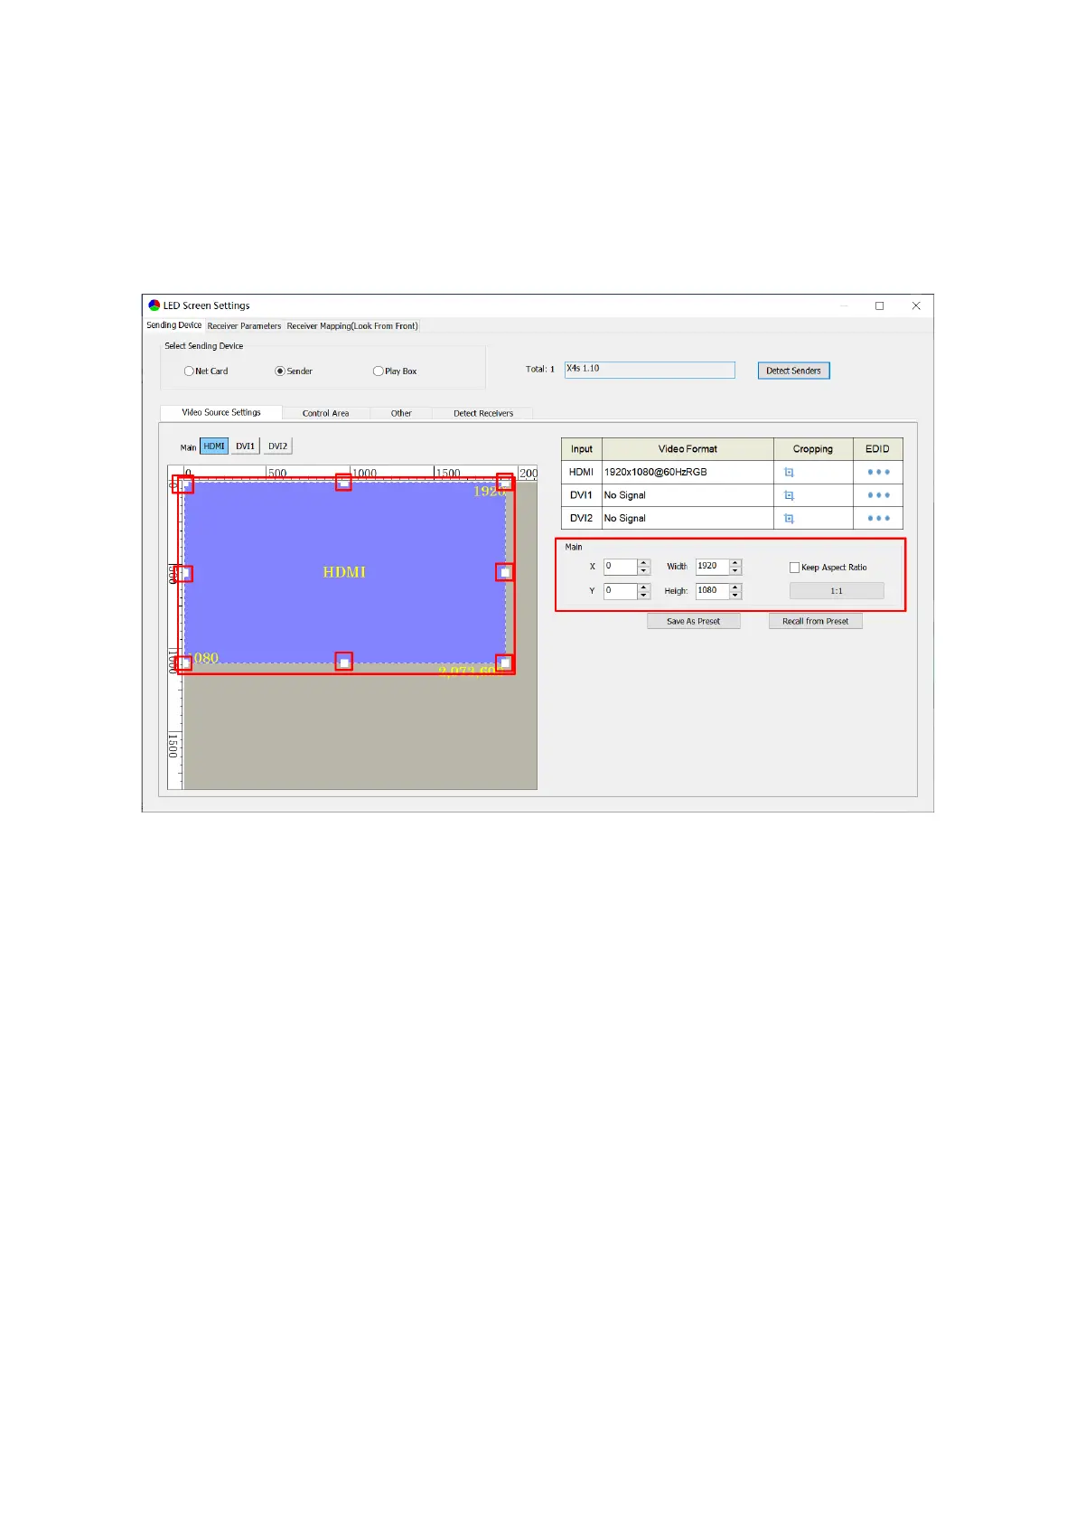Decrease the X position value

[x=644, y=571]
